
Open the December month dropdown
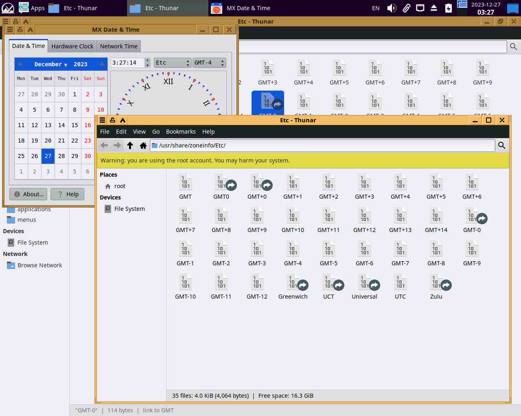(50, 64)
